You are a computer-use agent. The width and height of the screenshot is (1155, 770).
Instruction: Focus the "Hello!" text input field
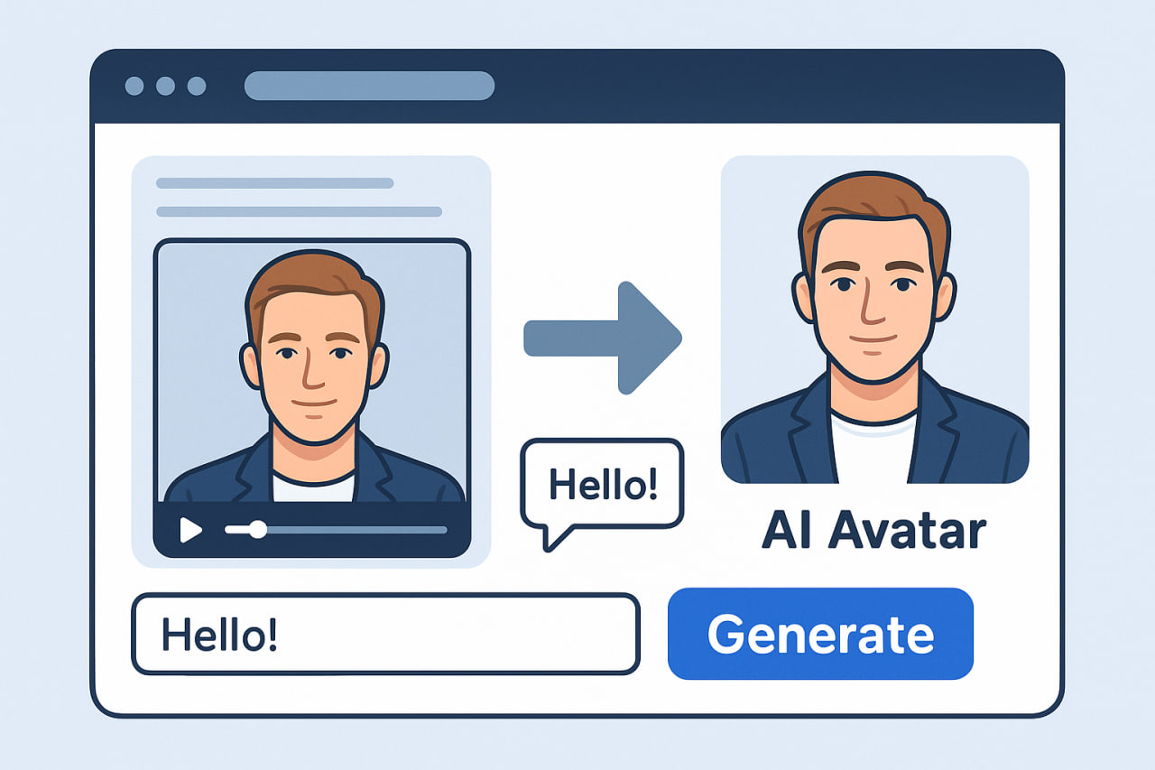click(385, 634)
